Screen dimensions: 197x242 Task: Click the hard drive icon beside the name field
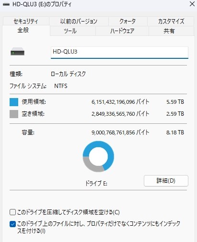tap(17, 52)
